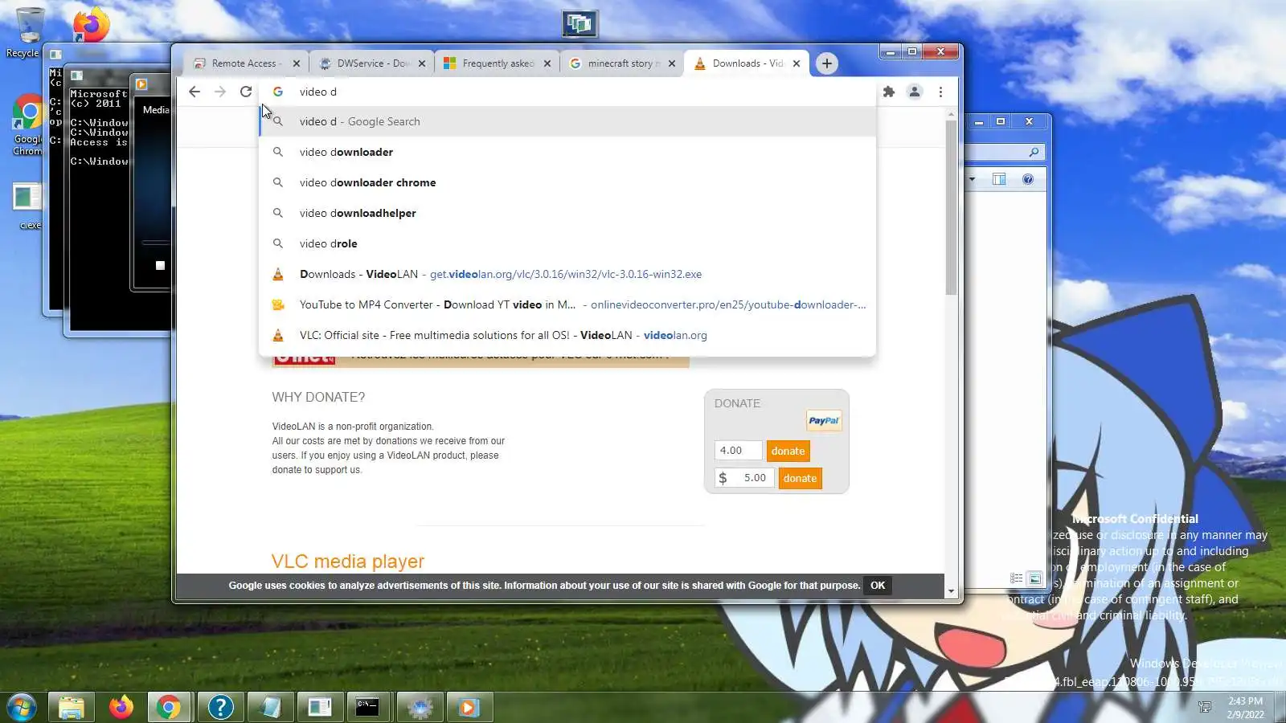Open the Windows Start menu orb
1286x723 pixels.
pyautogui.click(x=22, y=707)
